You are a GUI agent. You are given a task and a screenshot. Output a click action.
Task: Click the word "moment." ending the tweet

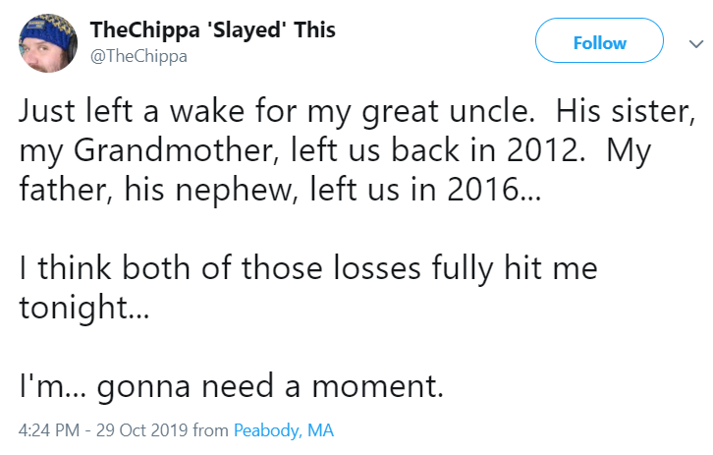pos(377,386)
